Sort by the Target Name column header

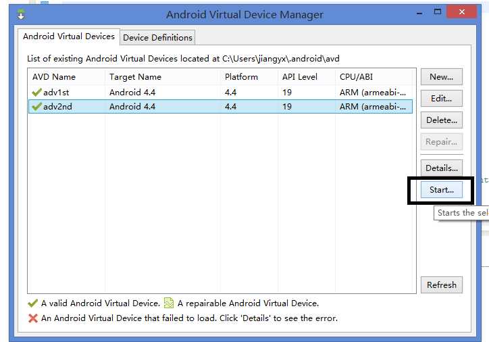tap(163, 77)
